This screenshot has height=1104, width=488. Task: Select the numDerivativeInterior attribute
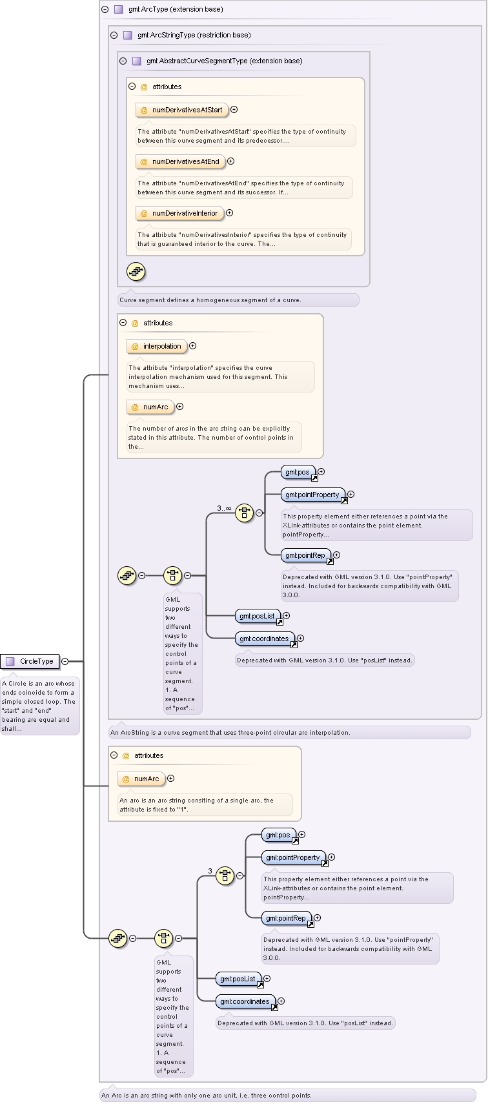(179, 213)
